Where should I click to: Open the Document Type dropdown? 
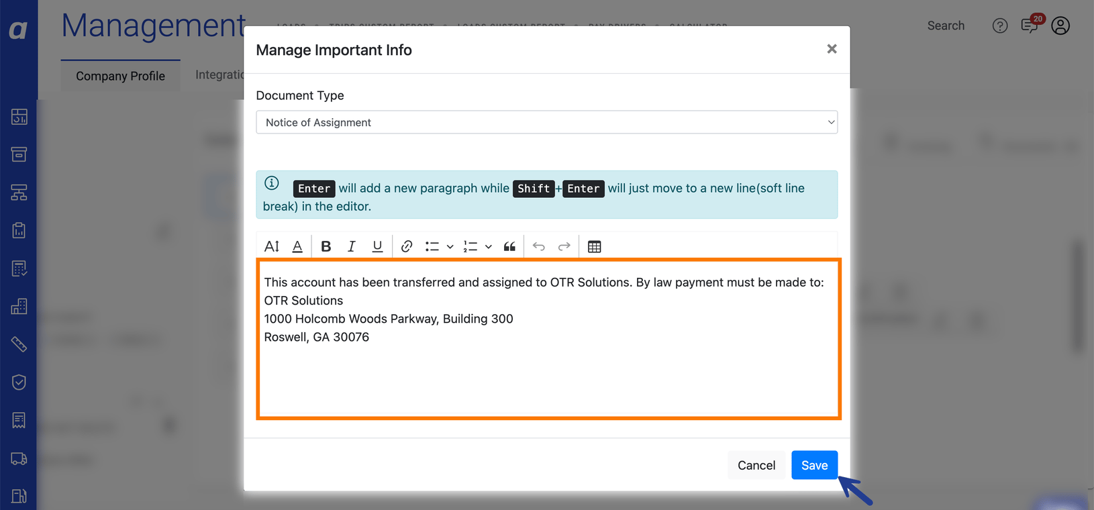click(547, 122)
